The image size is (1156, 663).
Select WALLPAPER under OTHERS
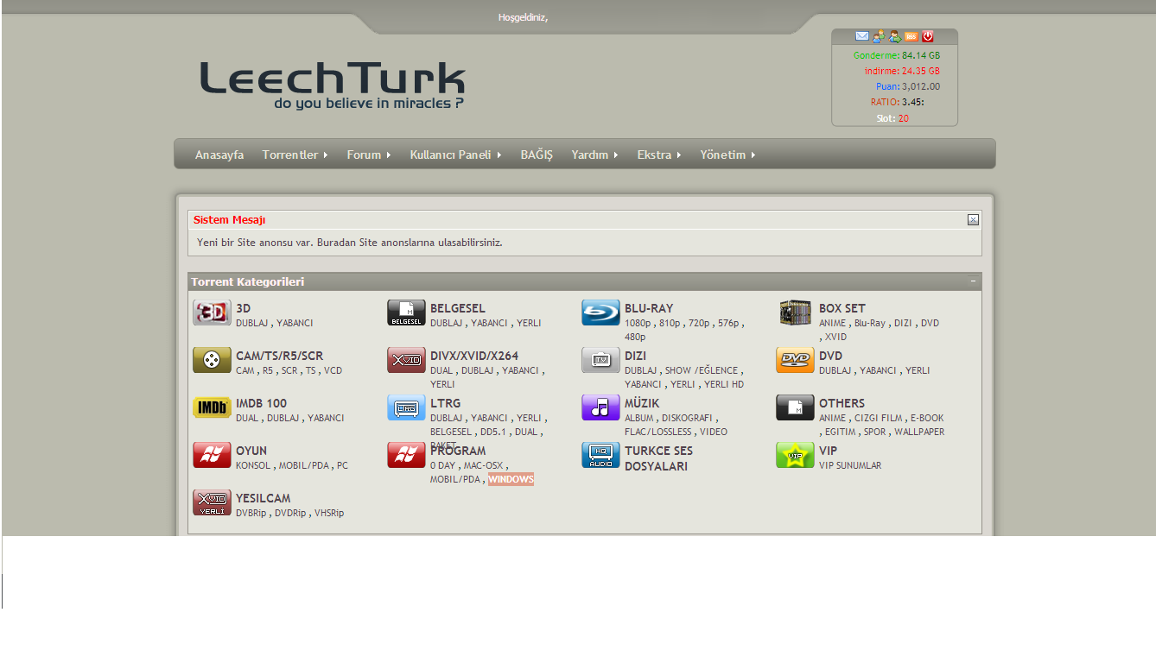click(919, 432)
